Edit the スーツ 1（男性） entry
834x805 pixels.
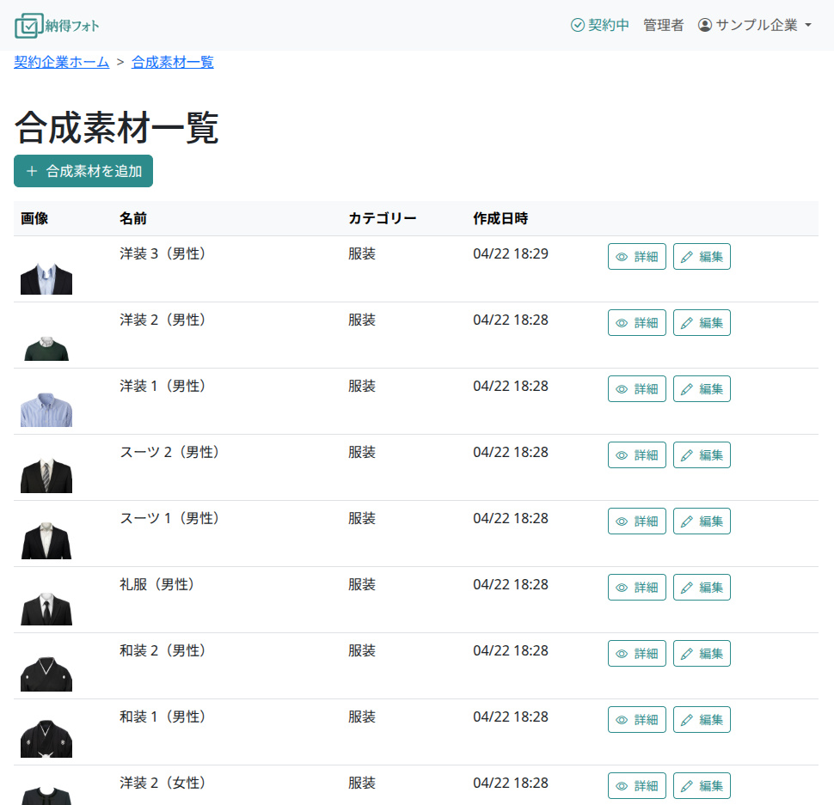pyautogui.click(x=702, y=521)
